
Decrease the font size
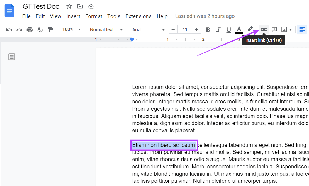(x=173, y=29)
